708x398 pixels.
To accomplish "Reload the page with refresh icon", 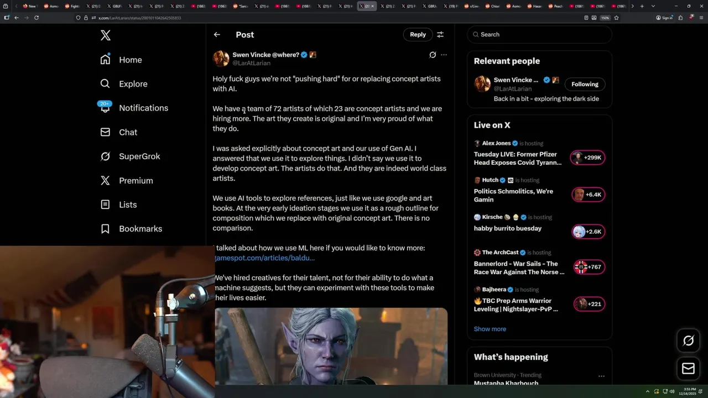I will click(x=37, y=18).
